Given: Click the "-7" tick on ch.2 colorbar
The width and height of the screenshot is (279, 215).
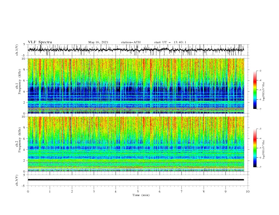Looking at the screenshot, I should pos(260,167).
